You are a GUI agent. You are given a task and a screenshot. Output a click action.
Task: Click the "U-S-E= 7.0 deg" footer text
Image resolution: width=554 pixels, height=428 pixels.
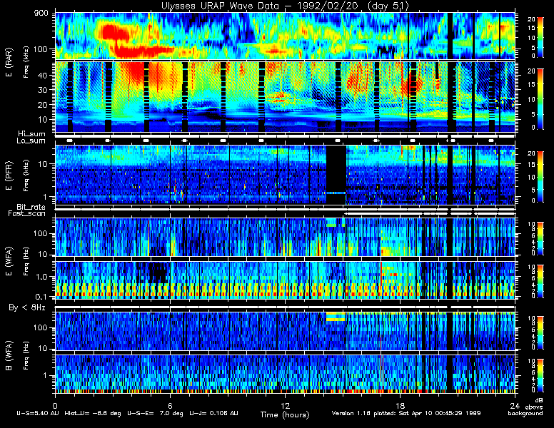[155, 413]
